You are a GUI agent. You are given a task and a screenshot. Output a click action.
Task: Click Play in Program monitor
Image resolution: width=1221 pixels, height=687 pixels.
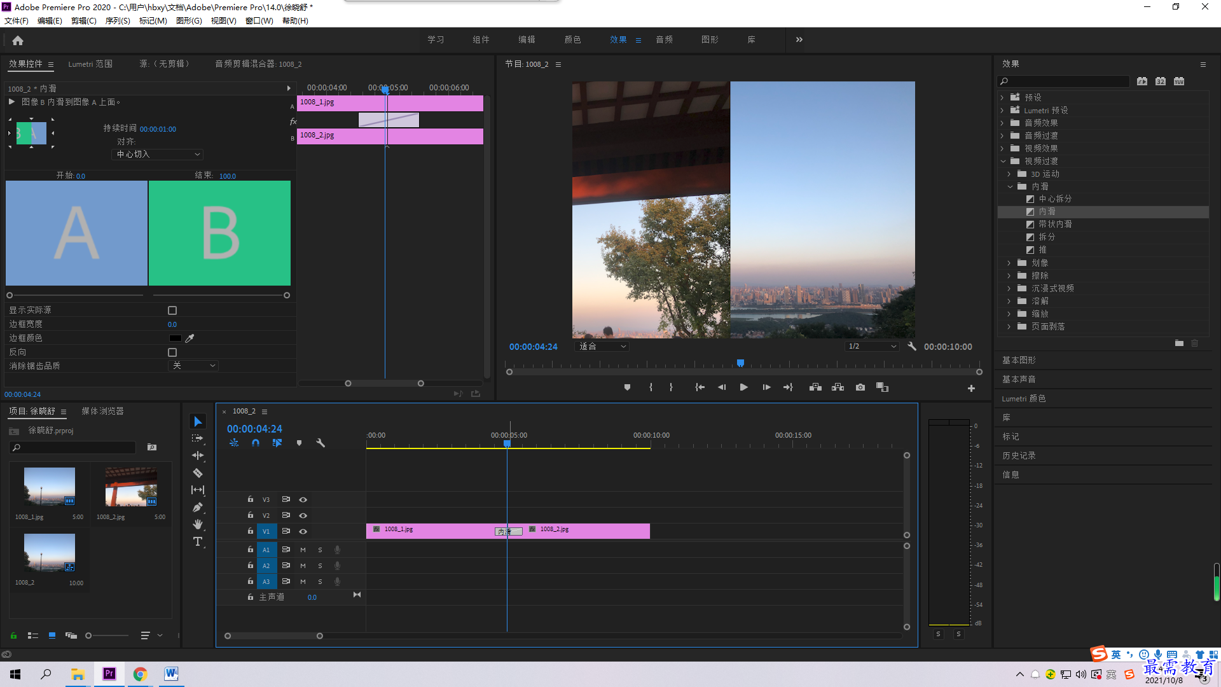click(x=743, y=387)
